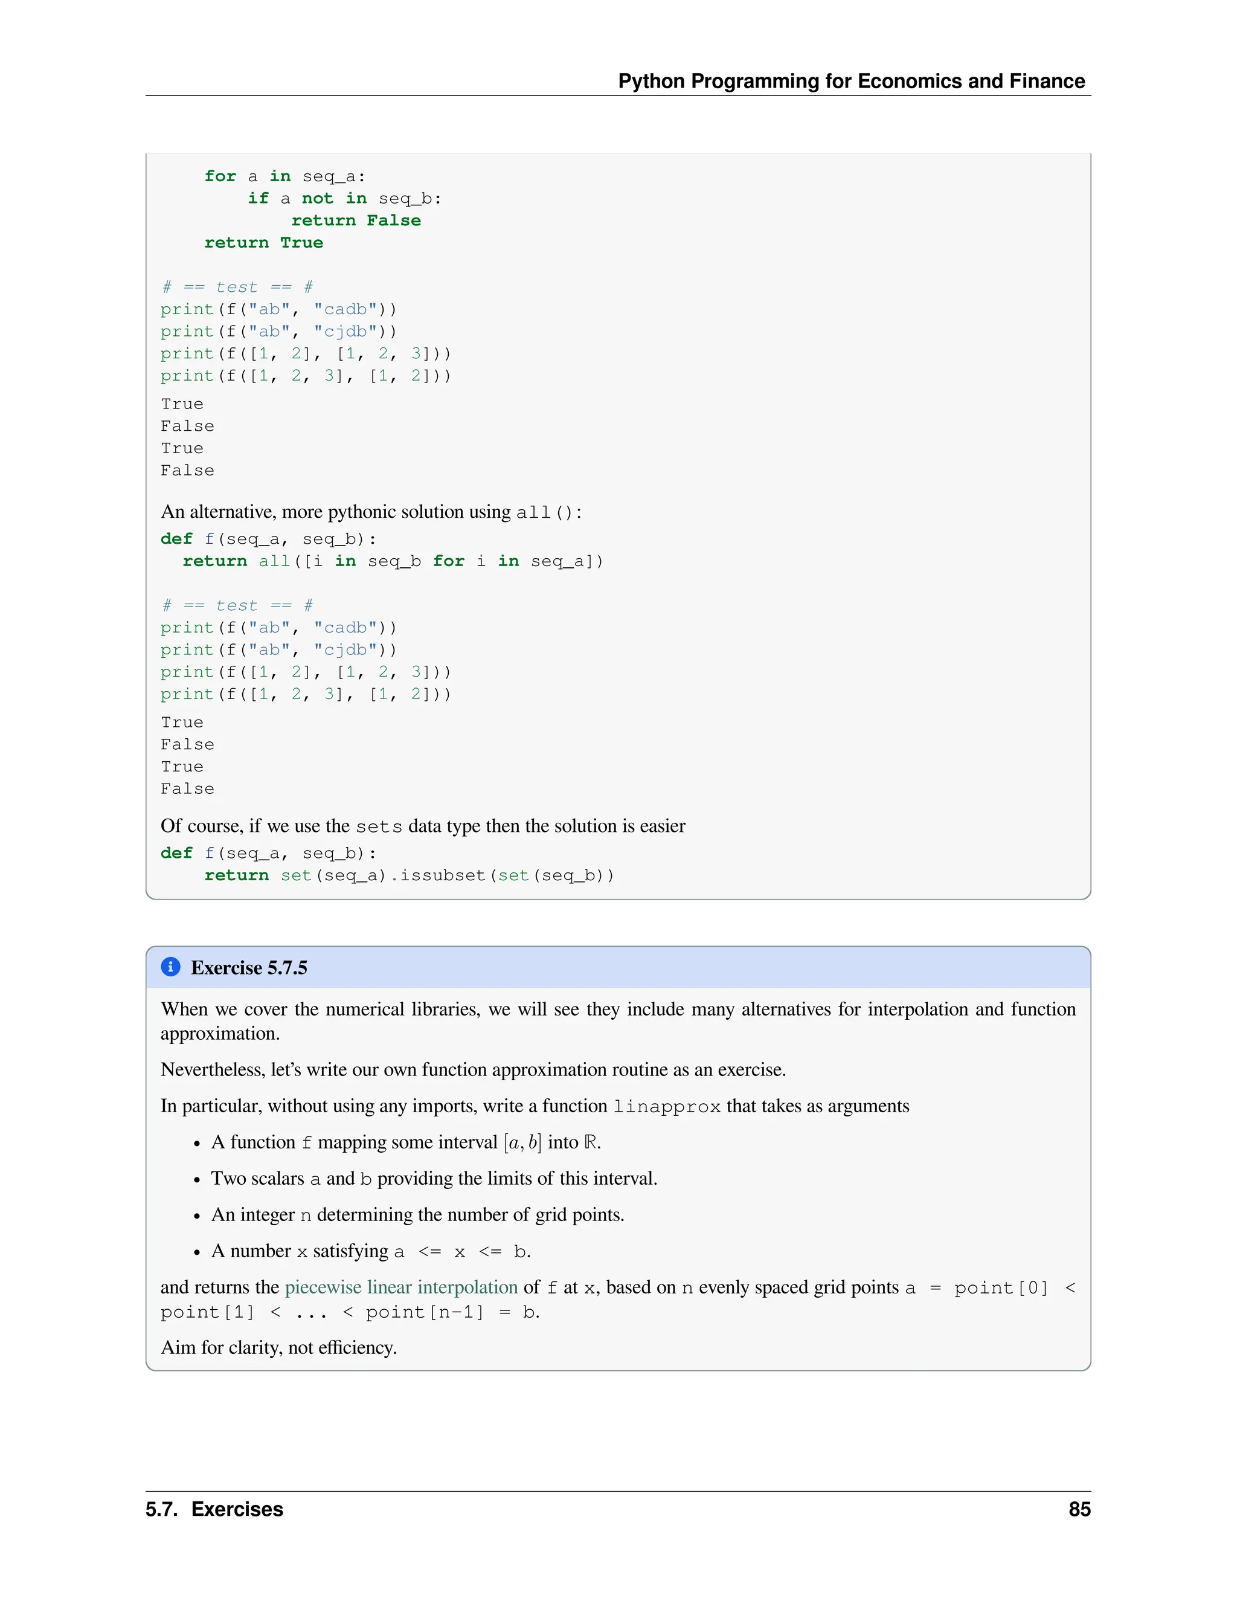Click the 'return True' code line
This screenshot has height=1601, width=1237.
pos(264,243)
